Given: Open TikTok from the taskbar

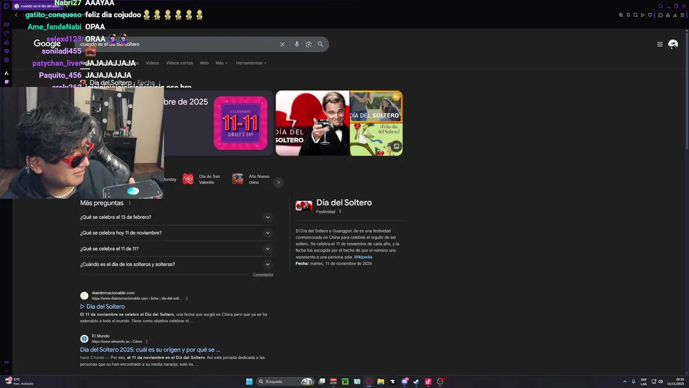Looking at the screenshot, I should point(428,382).
